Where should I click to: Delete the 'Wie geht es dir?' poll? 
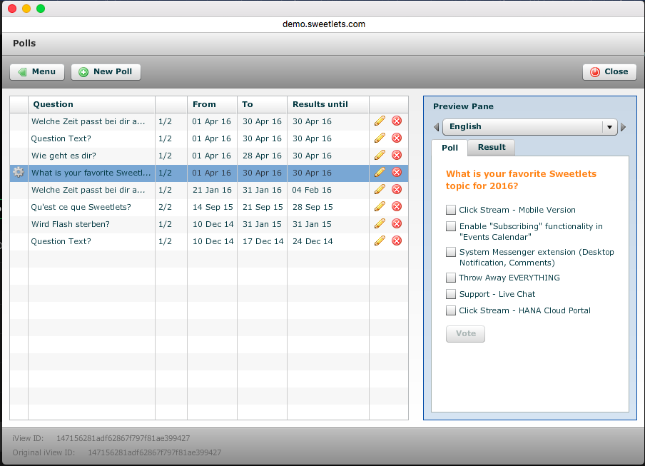coord(397,155)
